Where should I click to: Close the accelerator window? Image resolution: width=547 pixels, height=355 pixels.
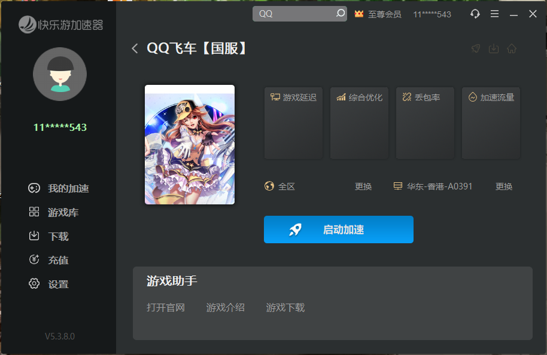tap(533, 14)
